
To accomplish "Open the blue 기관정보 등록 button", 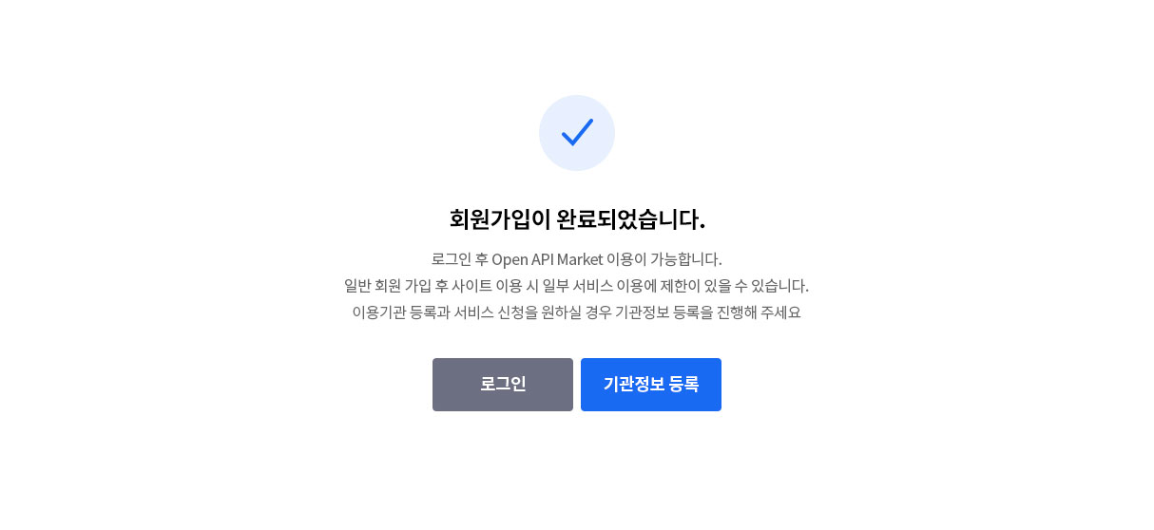I will point(651,385).
